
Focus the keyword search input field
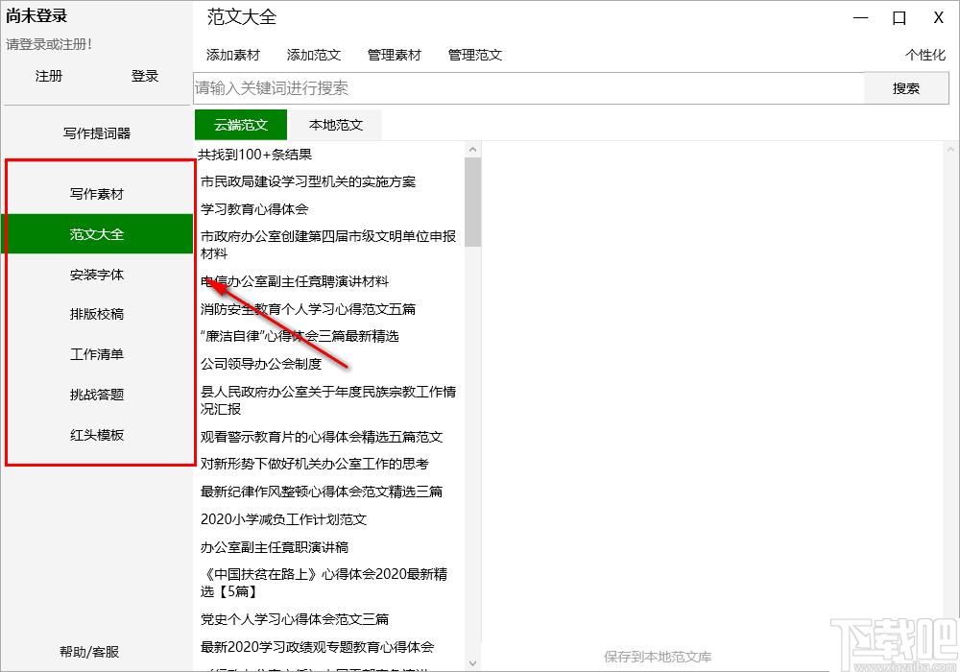click(x=529, y=88)
